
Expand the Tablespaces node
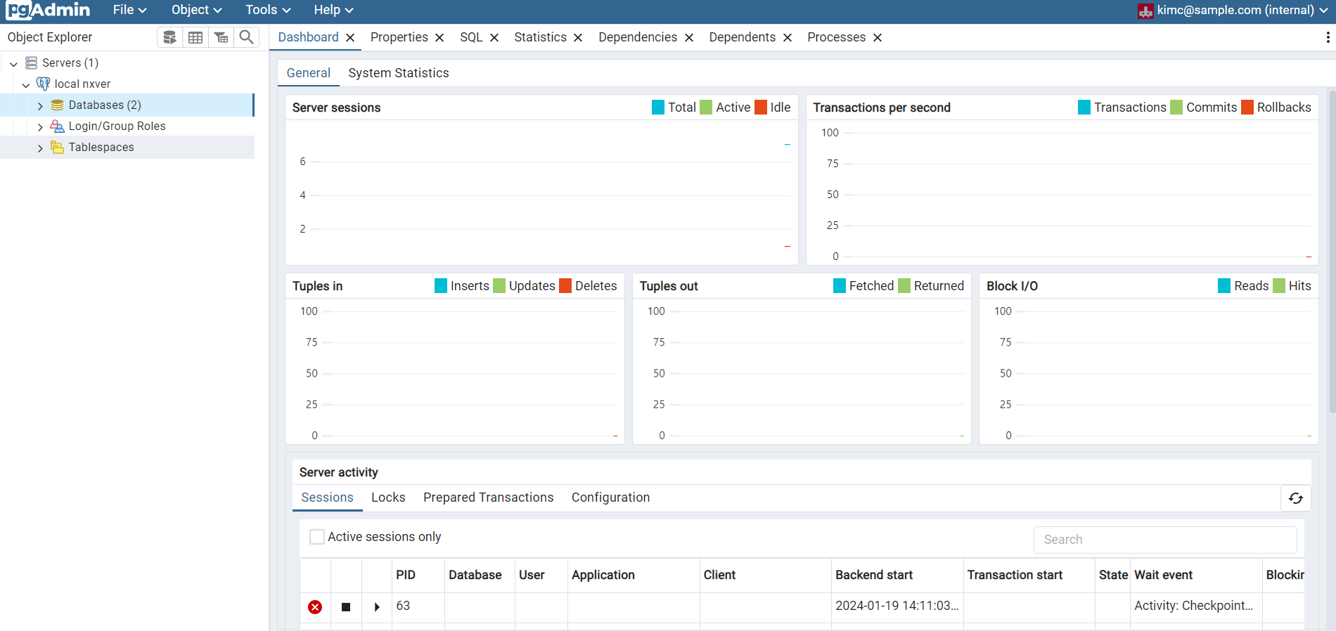click(x=40, y=148)
